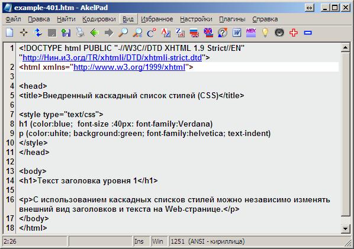Click the printer icon
This screenshot has height=249, width=354.
(80, 33)
